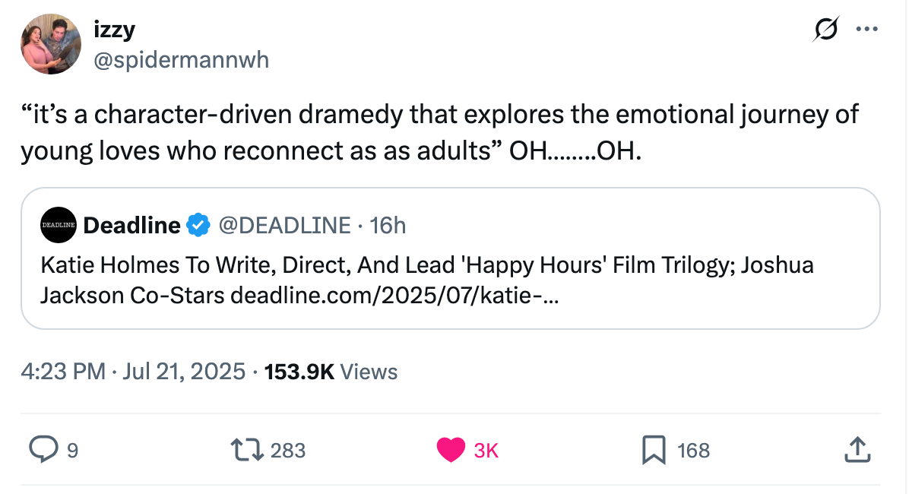Viewport: 909px width, 494px height.
Task: Open the share menu via the upload icon
Action: click(857, 450)
